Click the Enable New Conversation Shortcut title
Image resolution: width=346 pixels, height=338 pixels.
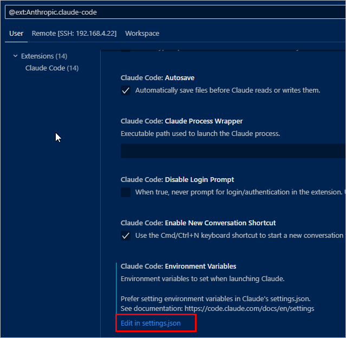click(x=198, y=223)
